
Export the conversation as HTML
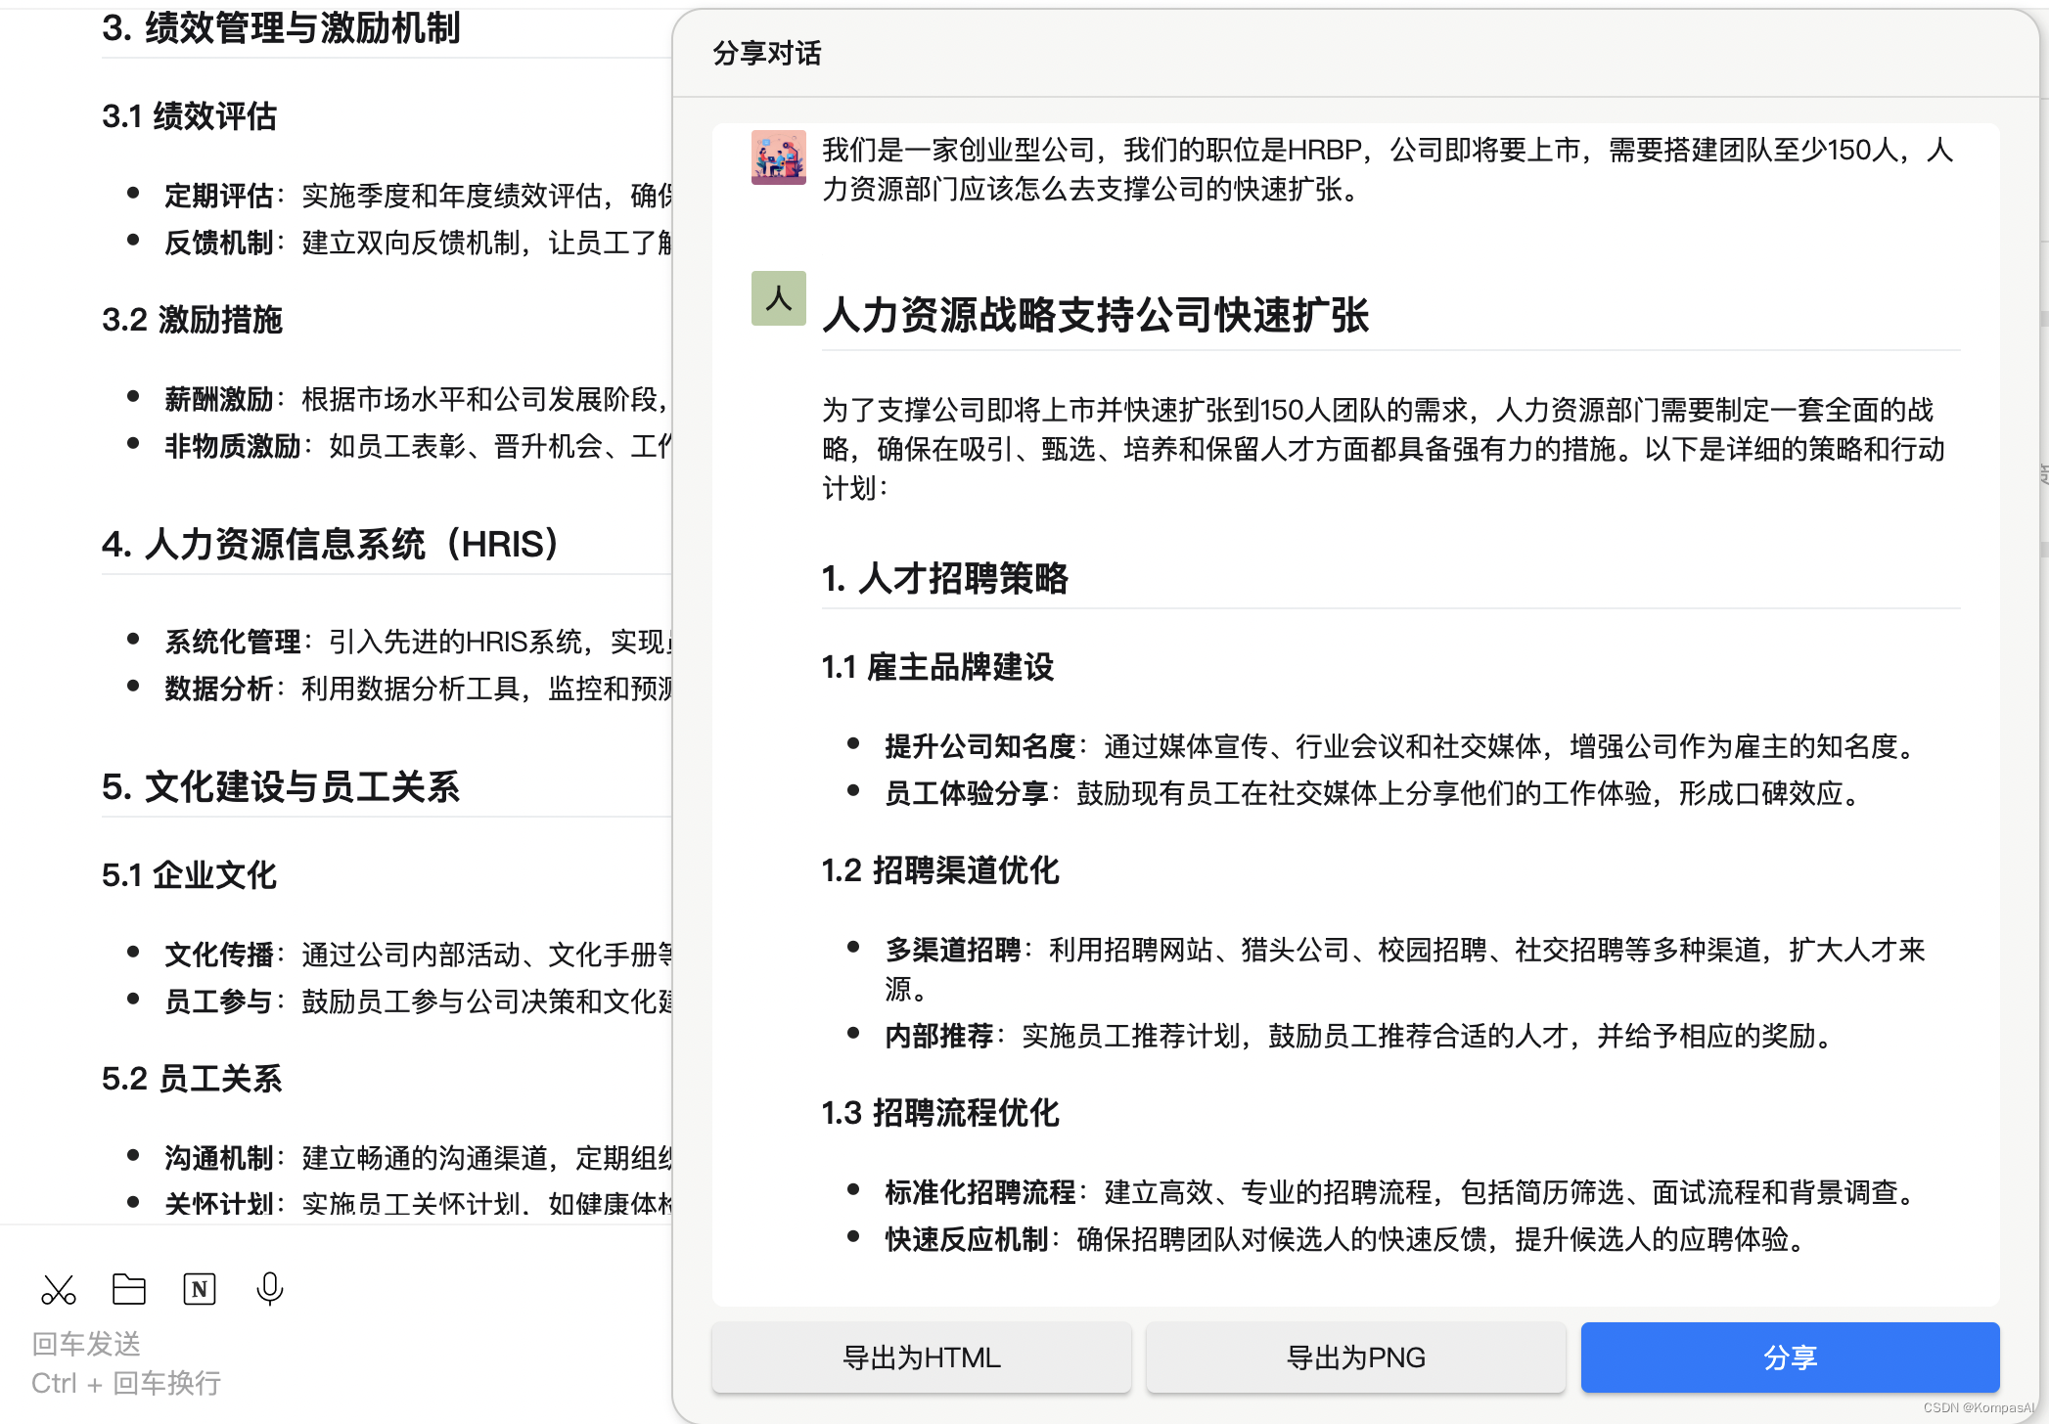tap(921, 1357)
